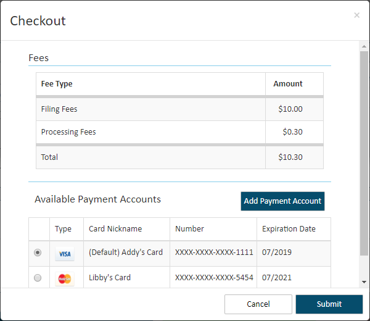370x321 pixels.
Task: Click the Visa card logo icon
Action: click(x=65, y=254)
